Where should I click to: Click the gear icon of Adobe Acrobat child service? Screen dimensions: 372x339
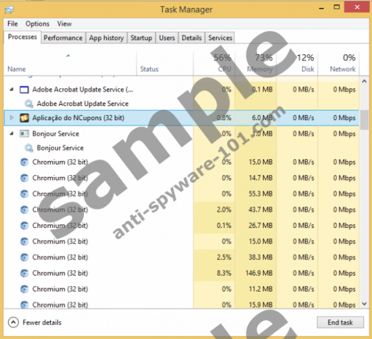coord(28,104)
